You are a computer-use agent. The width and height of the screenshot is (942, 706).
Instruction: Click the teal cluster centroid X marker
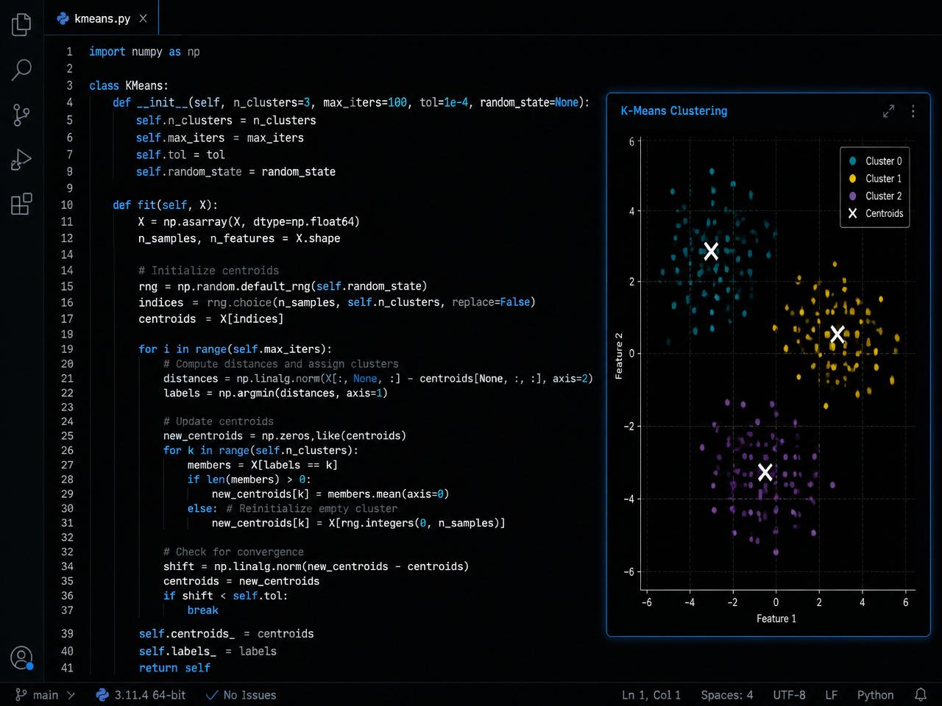point(711,252)
